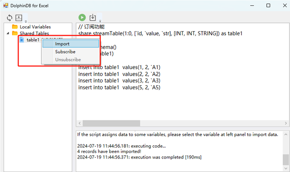Click the editor scrollbar right arrow
The width and height of the screenshot is (290, 172).
286,123
